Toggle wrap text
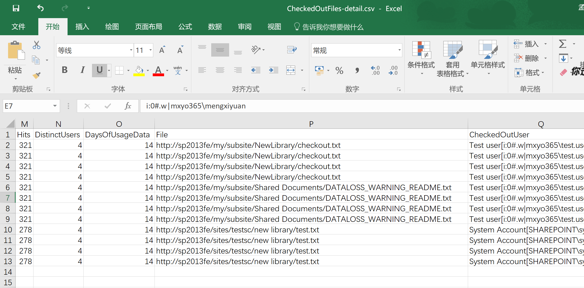Image resolution: width=584 pixels, height=288 pixels. point(292,50)
